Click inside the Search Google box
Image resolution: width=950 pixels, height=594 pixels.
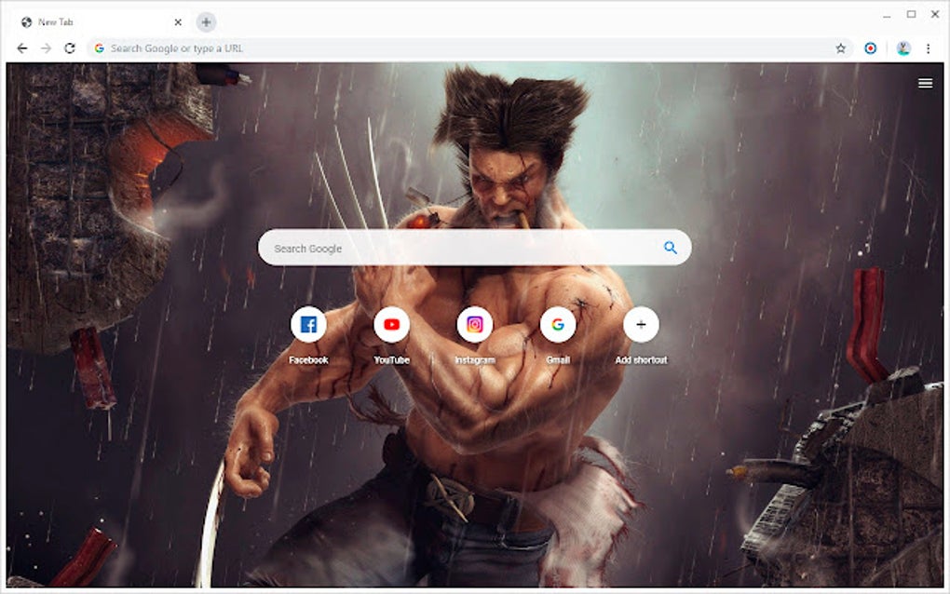419,248
